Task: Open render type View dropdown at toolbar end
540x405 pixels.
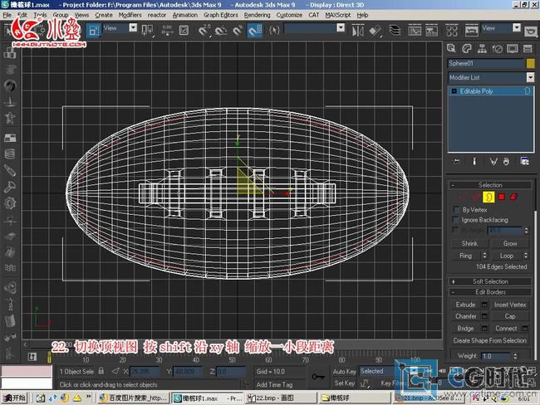Action: click(x=517, y=28)
